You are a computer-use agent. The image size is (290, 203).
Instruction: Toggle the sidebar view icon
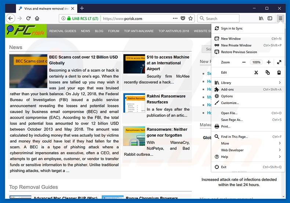pyautogui.click(x=270, y=18)
